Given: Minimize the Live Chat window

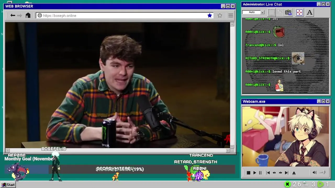Looking at the screenshot, I should 319,4.
